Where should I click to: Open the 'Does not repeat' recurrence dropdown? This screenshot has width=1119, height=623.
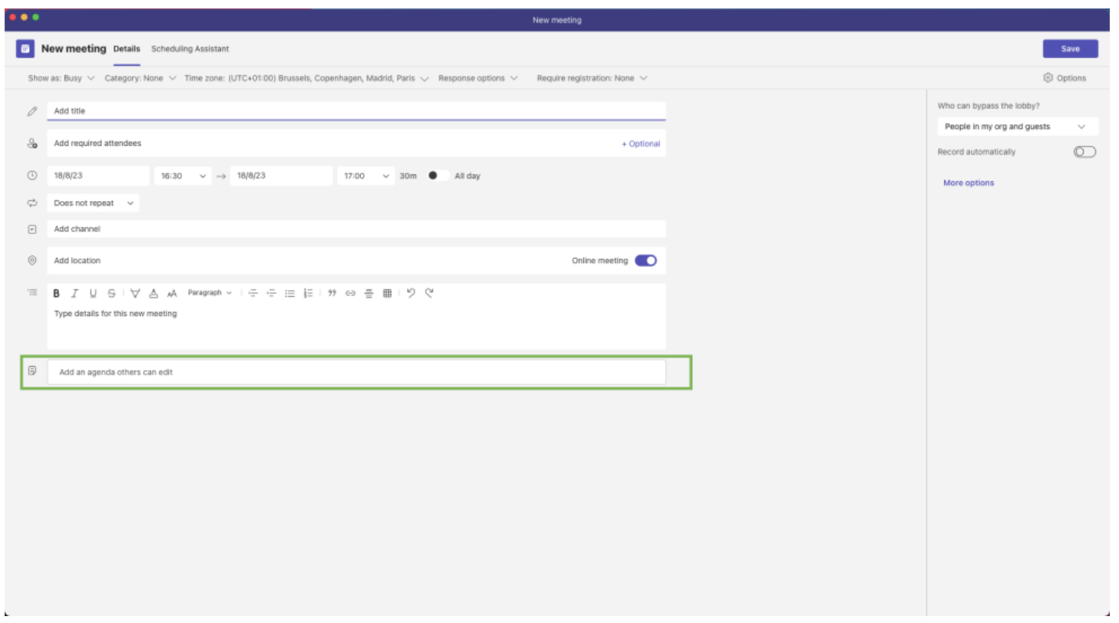[x=93, y=203]
